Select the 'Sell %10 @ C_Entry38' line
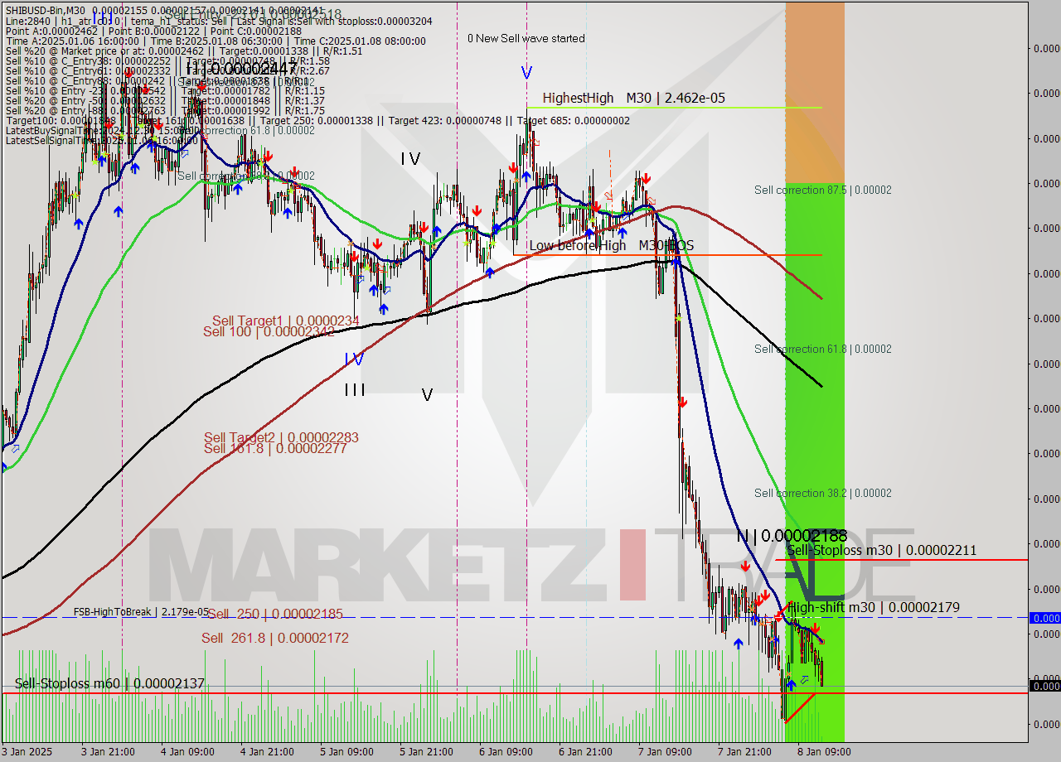1061x762 pixels. (167, 60)
